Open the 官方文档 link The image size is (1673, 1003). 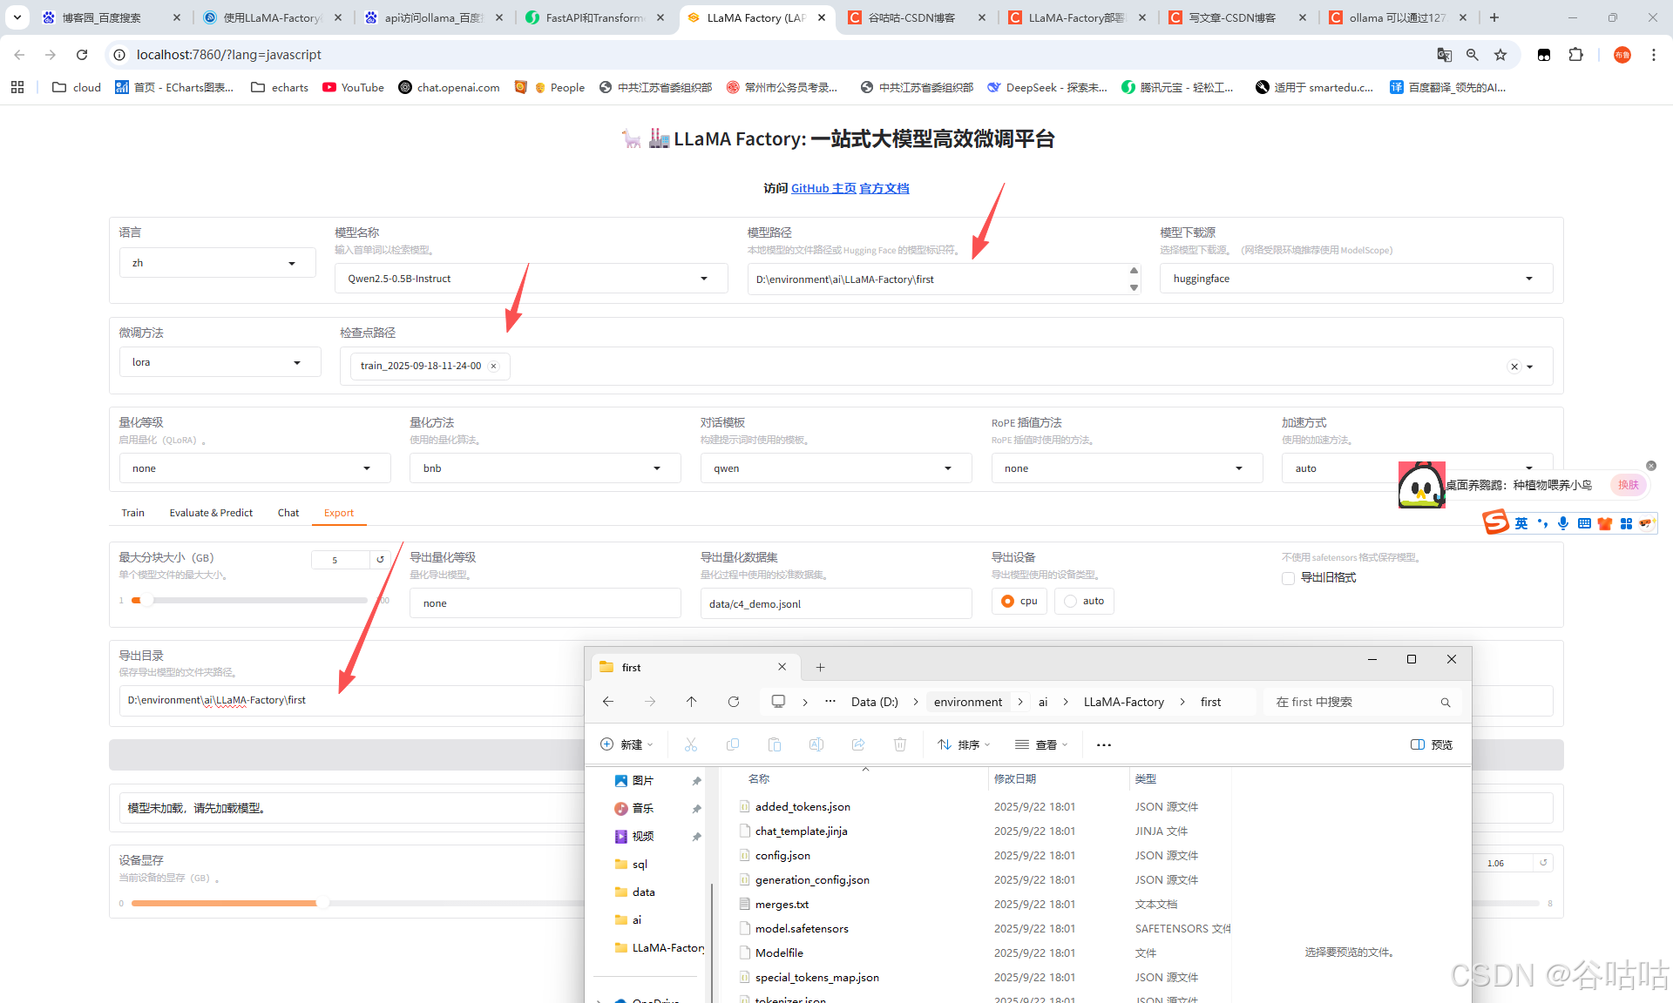click(x=884, y=188)
